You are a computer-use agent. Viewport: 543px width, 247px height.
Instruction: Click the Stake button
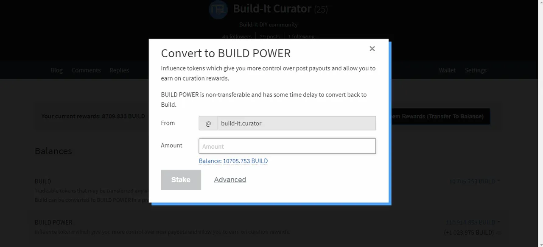[x=181, y=180]
